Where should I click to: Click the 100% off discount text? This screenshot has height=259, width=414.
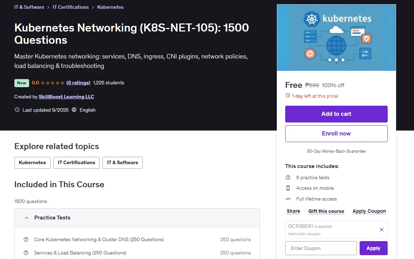(x=333, y=85)
